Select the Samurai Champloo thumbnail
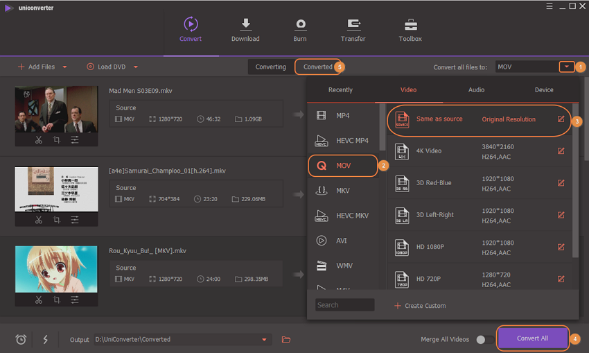The height and width of the screenshot is (353, 589). pos(56,189)
